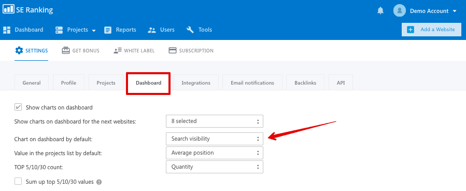Switch to the API tab
The image size is (466, 191).
pos(341,83)
